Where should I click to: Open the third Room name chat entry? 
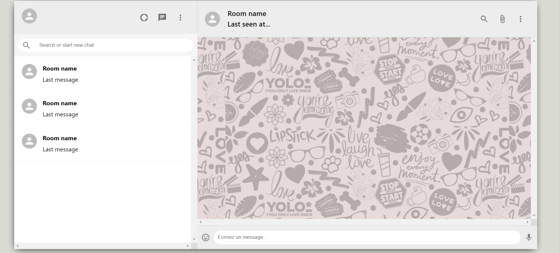tap(103, 144)
